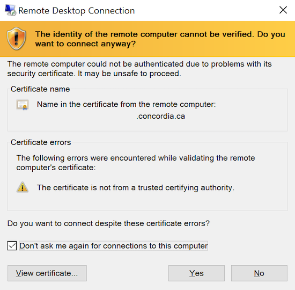This screenshot has height=290, width=295.
Task: Click the yellow warning triangle icon
Action: (x=23, y=187)
